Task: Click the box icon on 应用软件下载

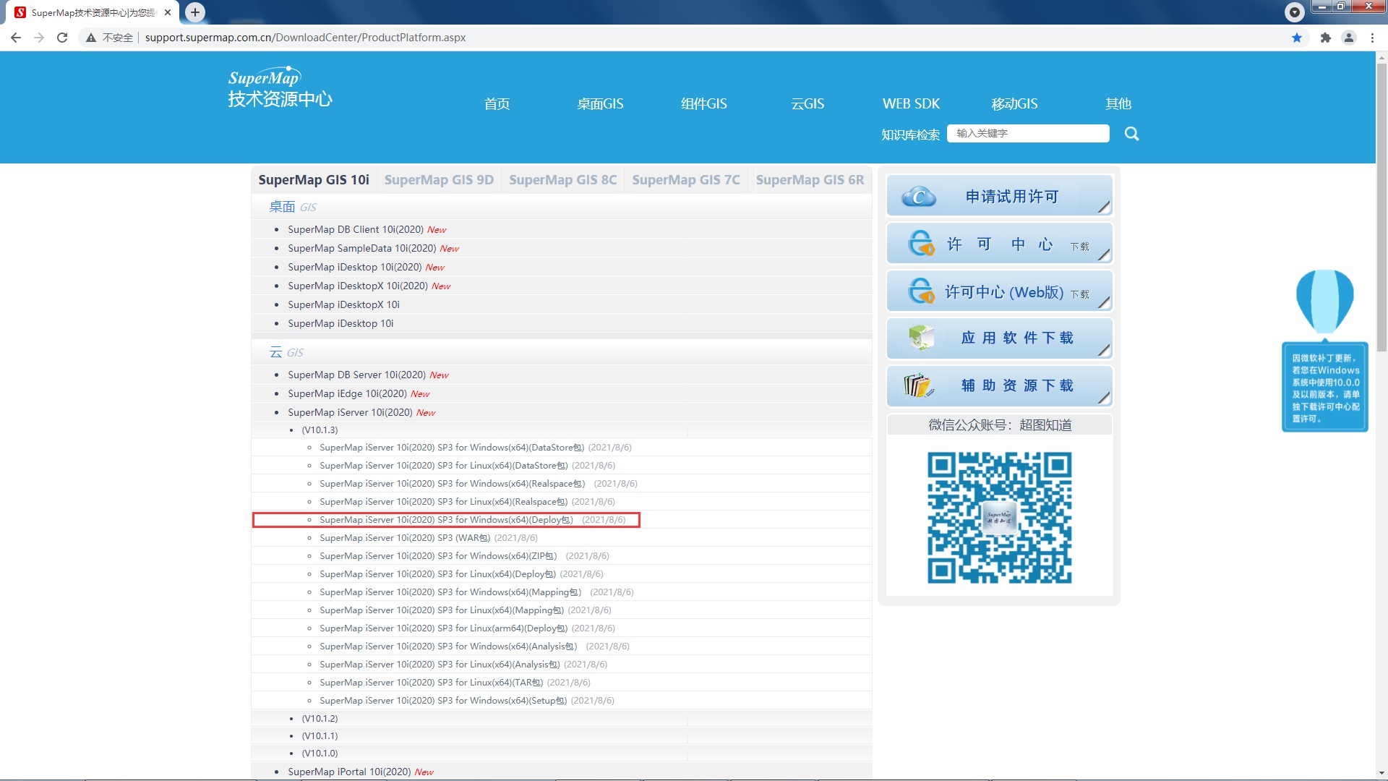Action: [x=921, y=338]
